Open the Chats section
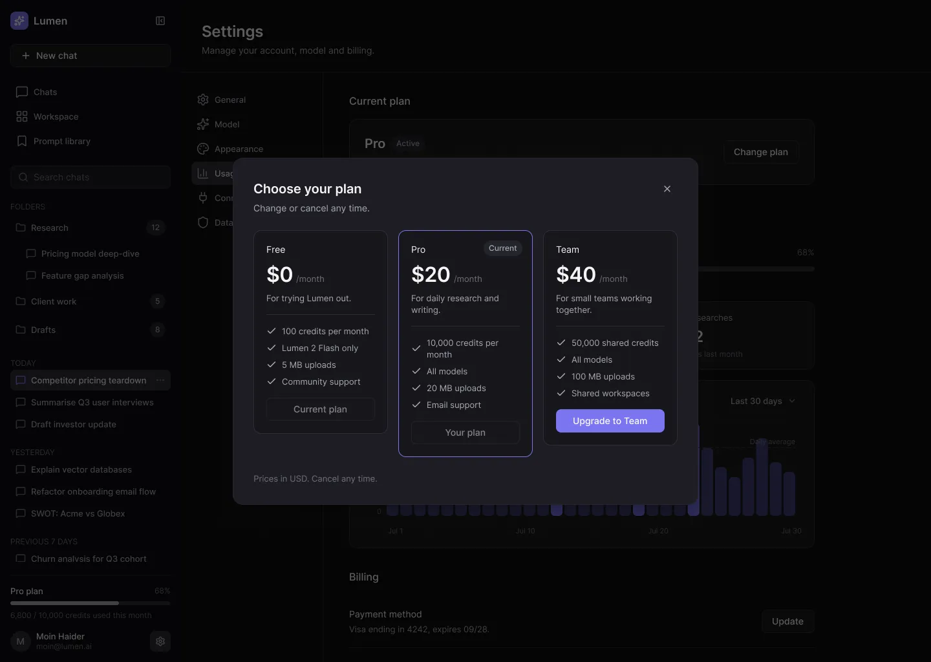Viewport: 931px width, 662px height. [91, 92]
